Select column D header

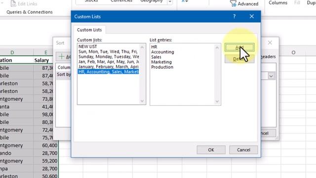pos(12,52)
